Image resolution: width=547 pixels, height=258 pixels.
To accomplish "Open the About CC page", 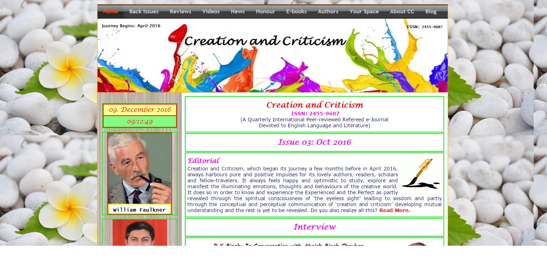I will [402, 12].
